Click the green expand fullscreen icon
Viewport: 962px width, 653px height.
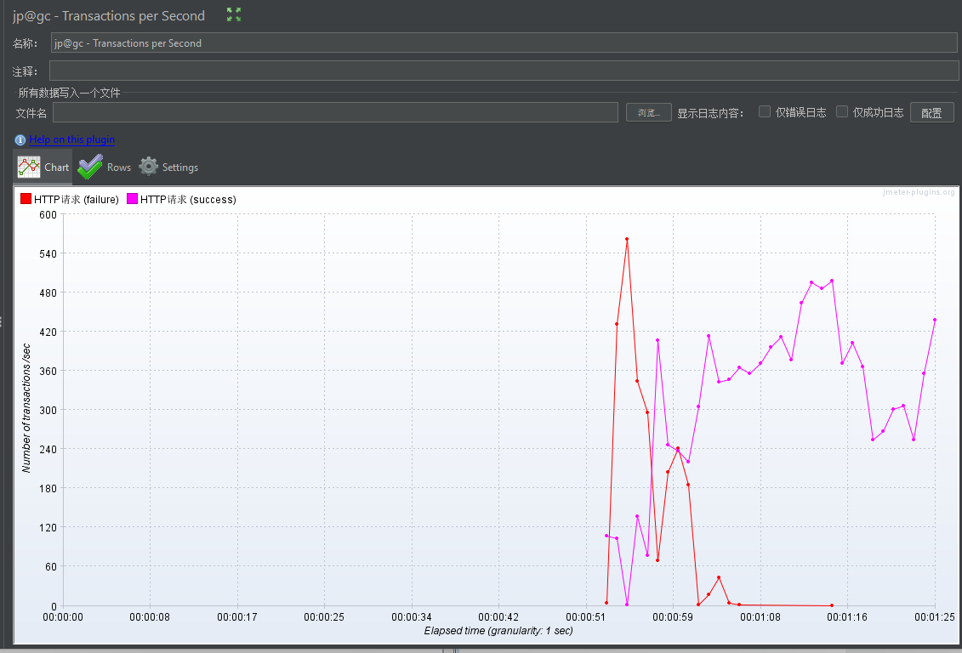[x=234, y=14]
